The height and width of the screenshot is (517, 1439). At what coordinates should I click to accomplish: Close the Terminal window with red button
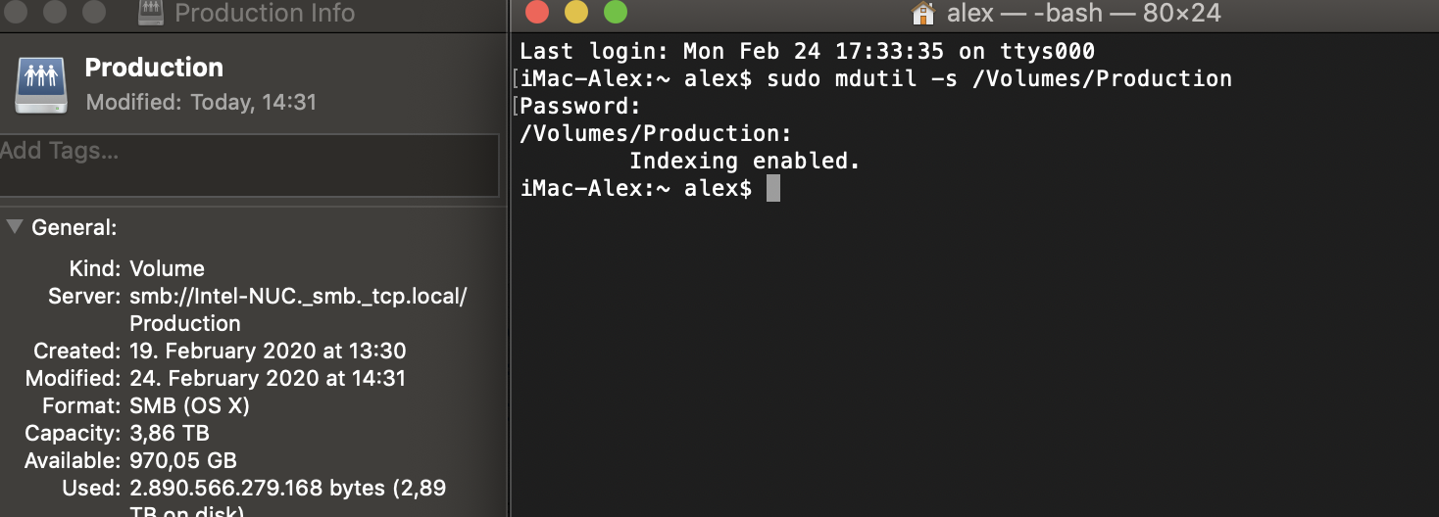coord(536,13)
